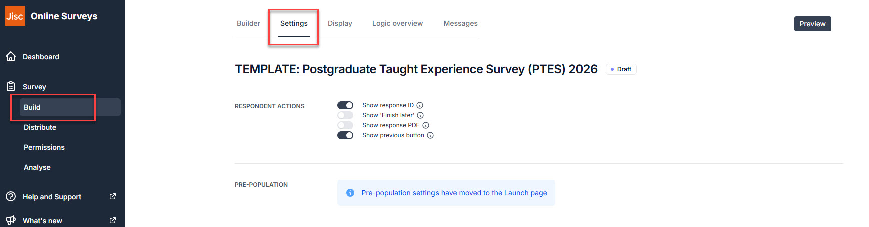869x227 pixels.
Task: Click info icon beside Show previous button
Action: tap(430, 135)
